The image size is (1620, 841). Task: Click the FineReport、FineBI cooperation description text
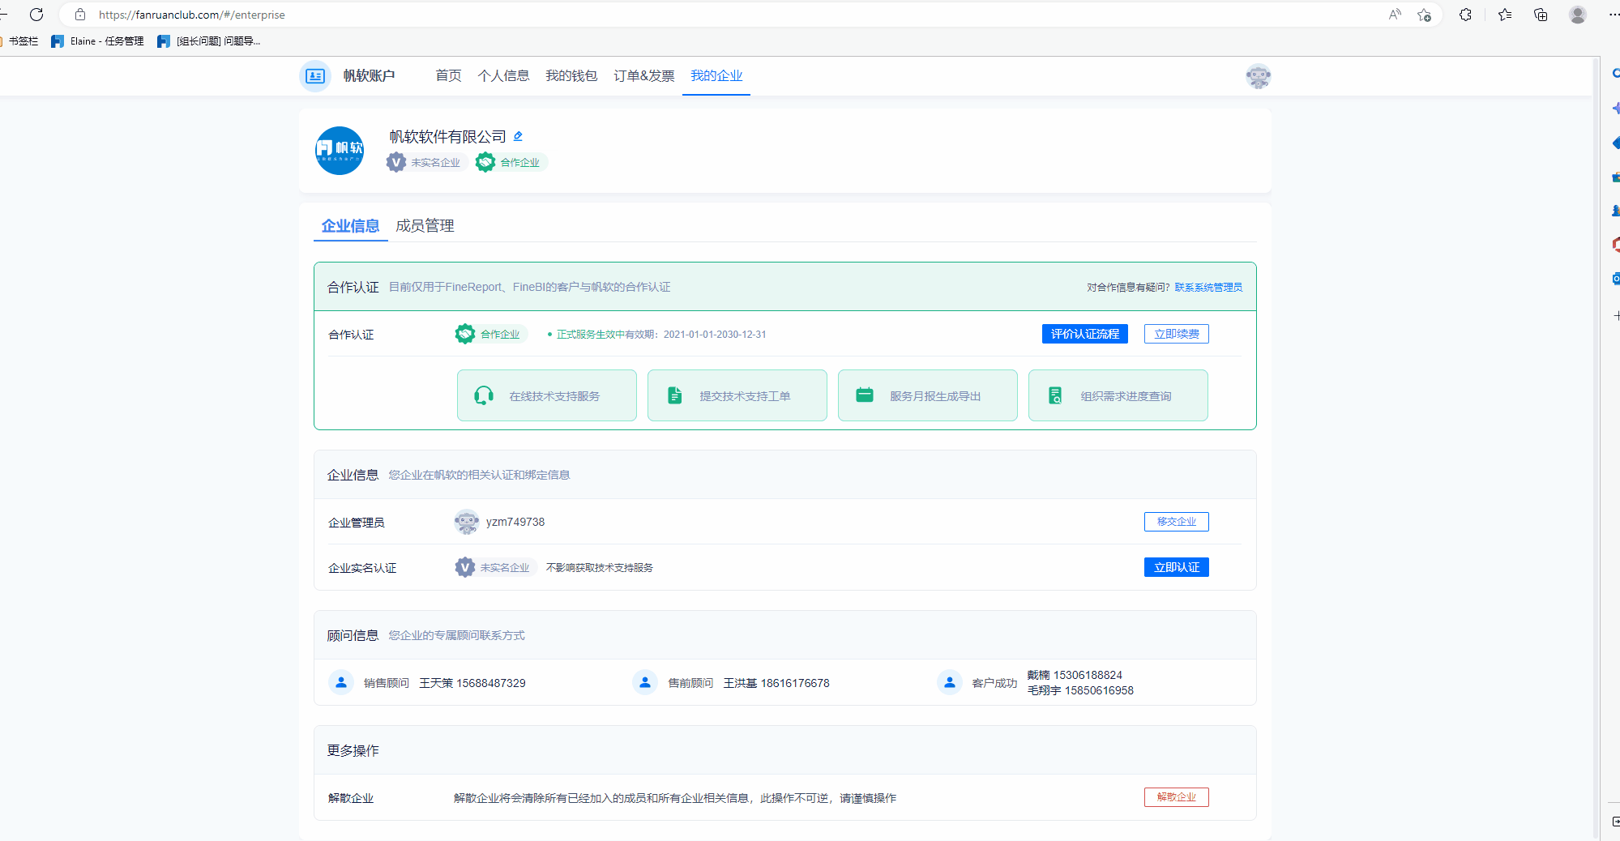[x=530, y=287]
